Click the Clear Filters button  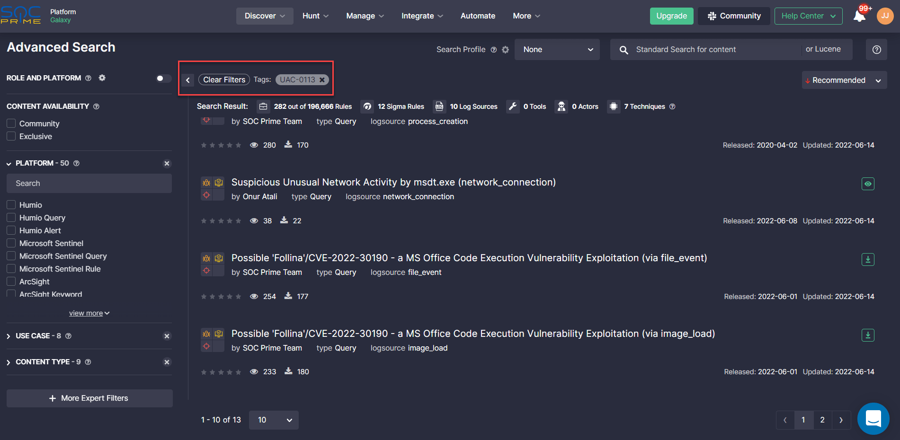pyautogui.click(x=224, y=80)
